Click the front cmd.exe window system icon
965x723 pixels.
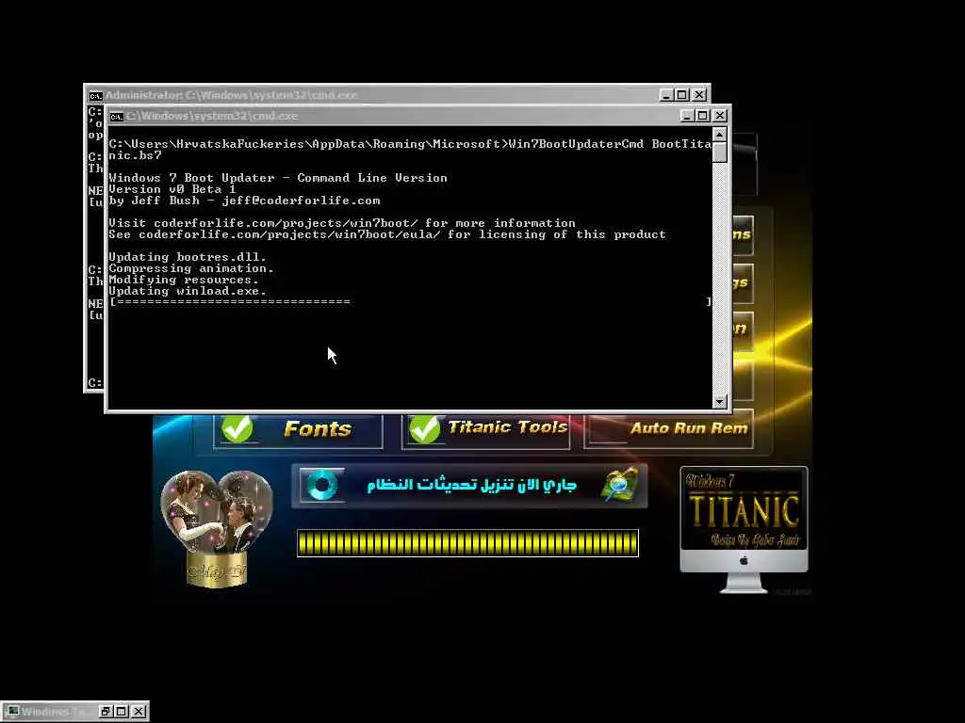click(116, 116)
